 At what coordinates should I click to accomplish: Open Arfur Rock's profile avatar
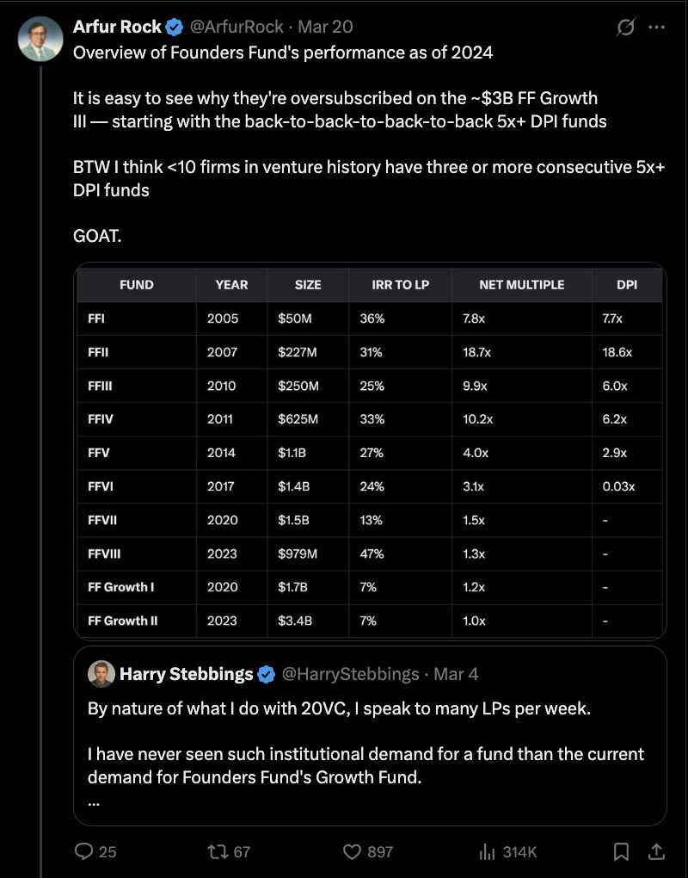tap(40, 39)
